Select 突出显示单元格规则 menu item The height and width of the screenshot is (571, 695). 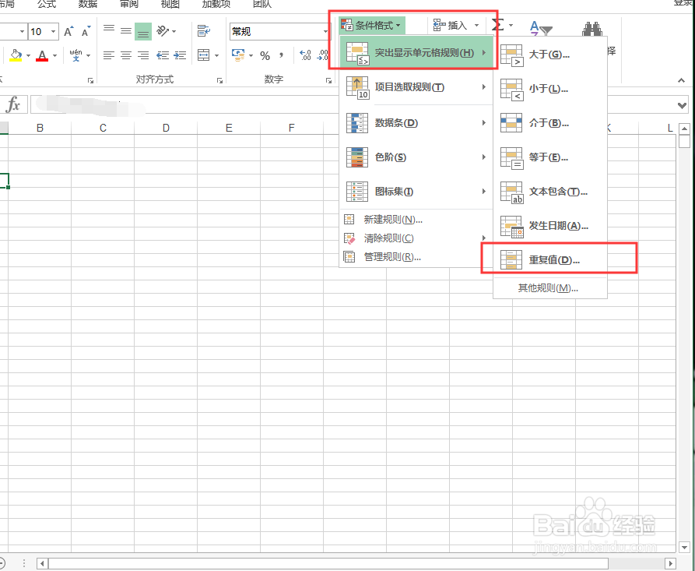pos(416,53)
